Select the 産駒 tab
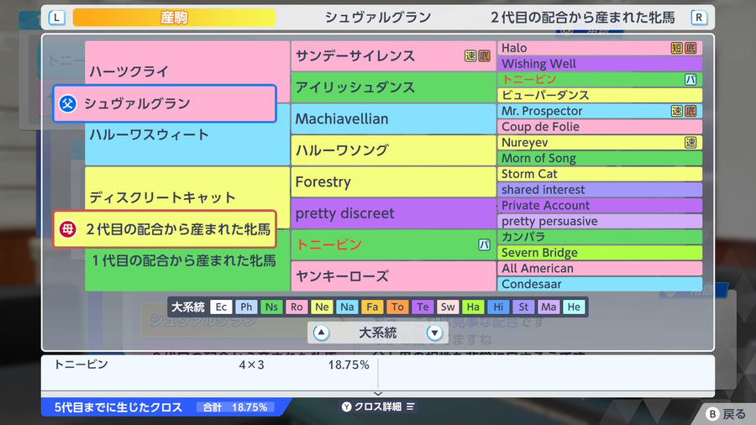 pos(174,18)
